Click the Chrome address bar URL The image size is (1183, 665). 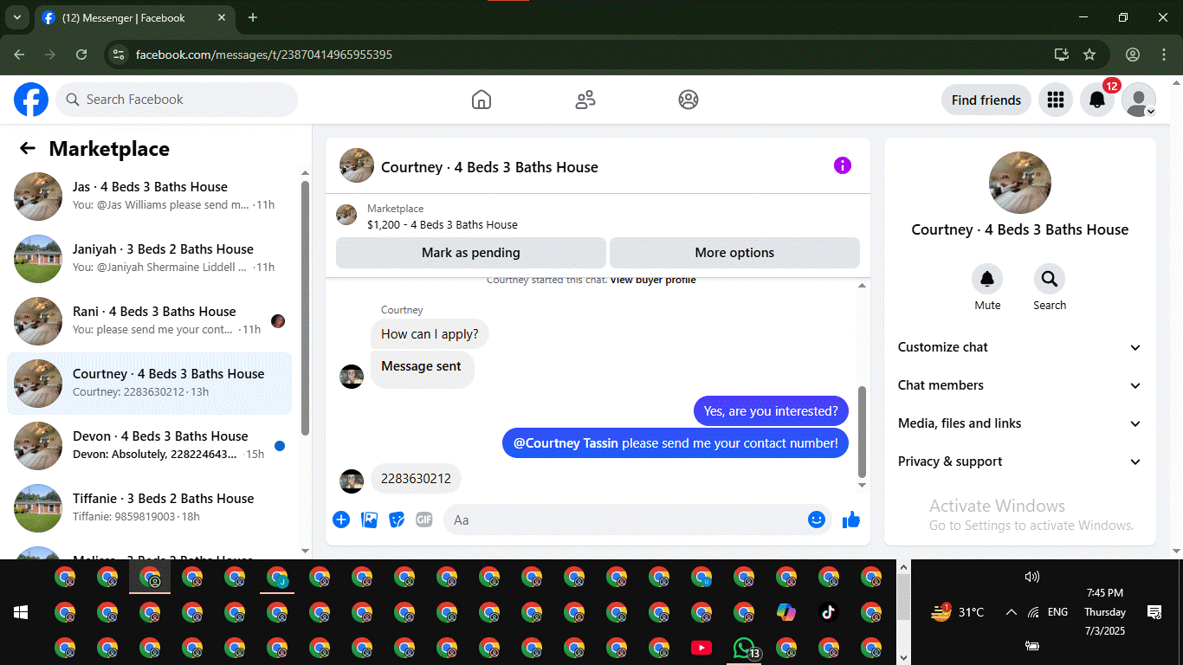click(264, 55)
